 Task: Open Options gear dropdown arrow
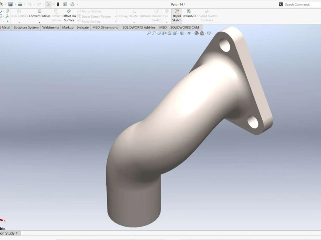[x=77, y=4]
